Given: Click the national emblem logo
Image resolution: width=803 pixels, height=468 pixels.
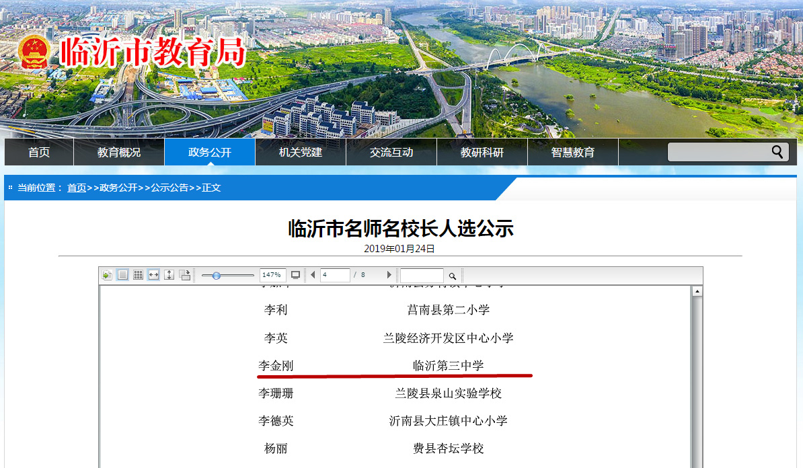Looking at the screenshot, I should tap(35, 52).
